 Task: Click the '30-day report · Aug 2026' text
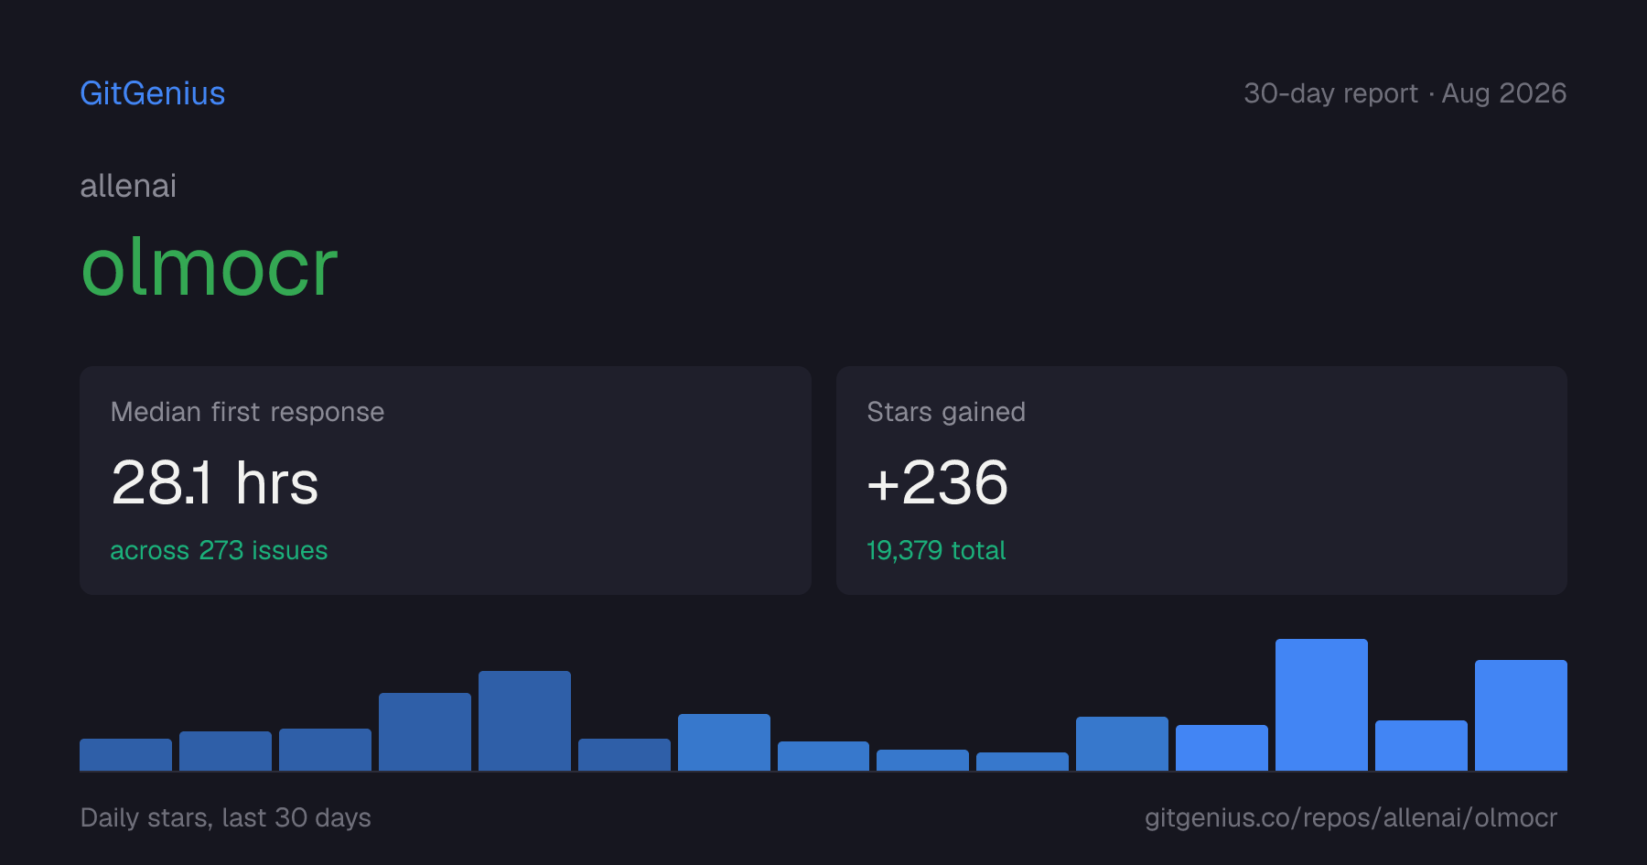(x=1405, y=93)
